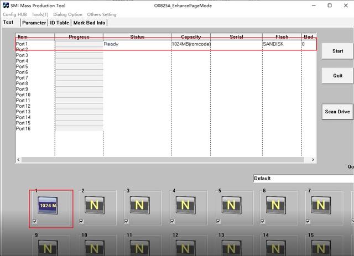Select the Port 1 row label
This screenshot has height=256, width=354.
click(22, 44)
